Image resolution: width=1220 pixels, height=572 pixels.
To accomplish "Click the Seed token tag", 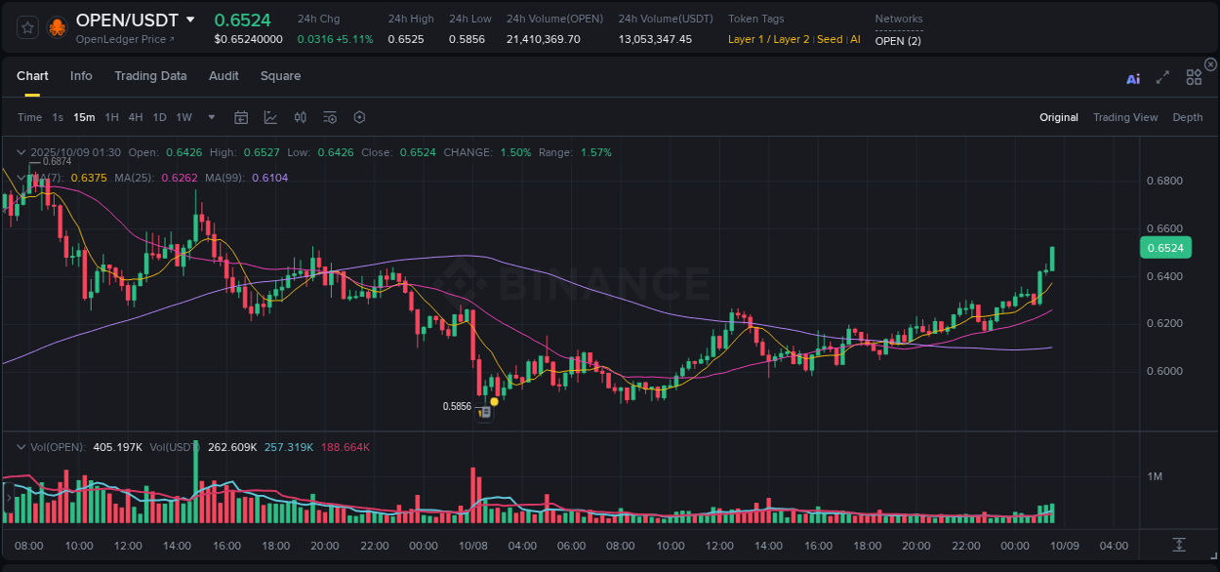I will 829,39.
